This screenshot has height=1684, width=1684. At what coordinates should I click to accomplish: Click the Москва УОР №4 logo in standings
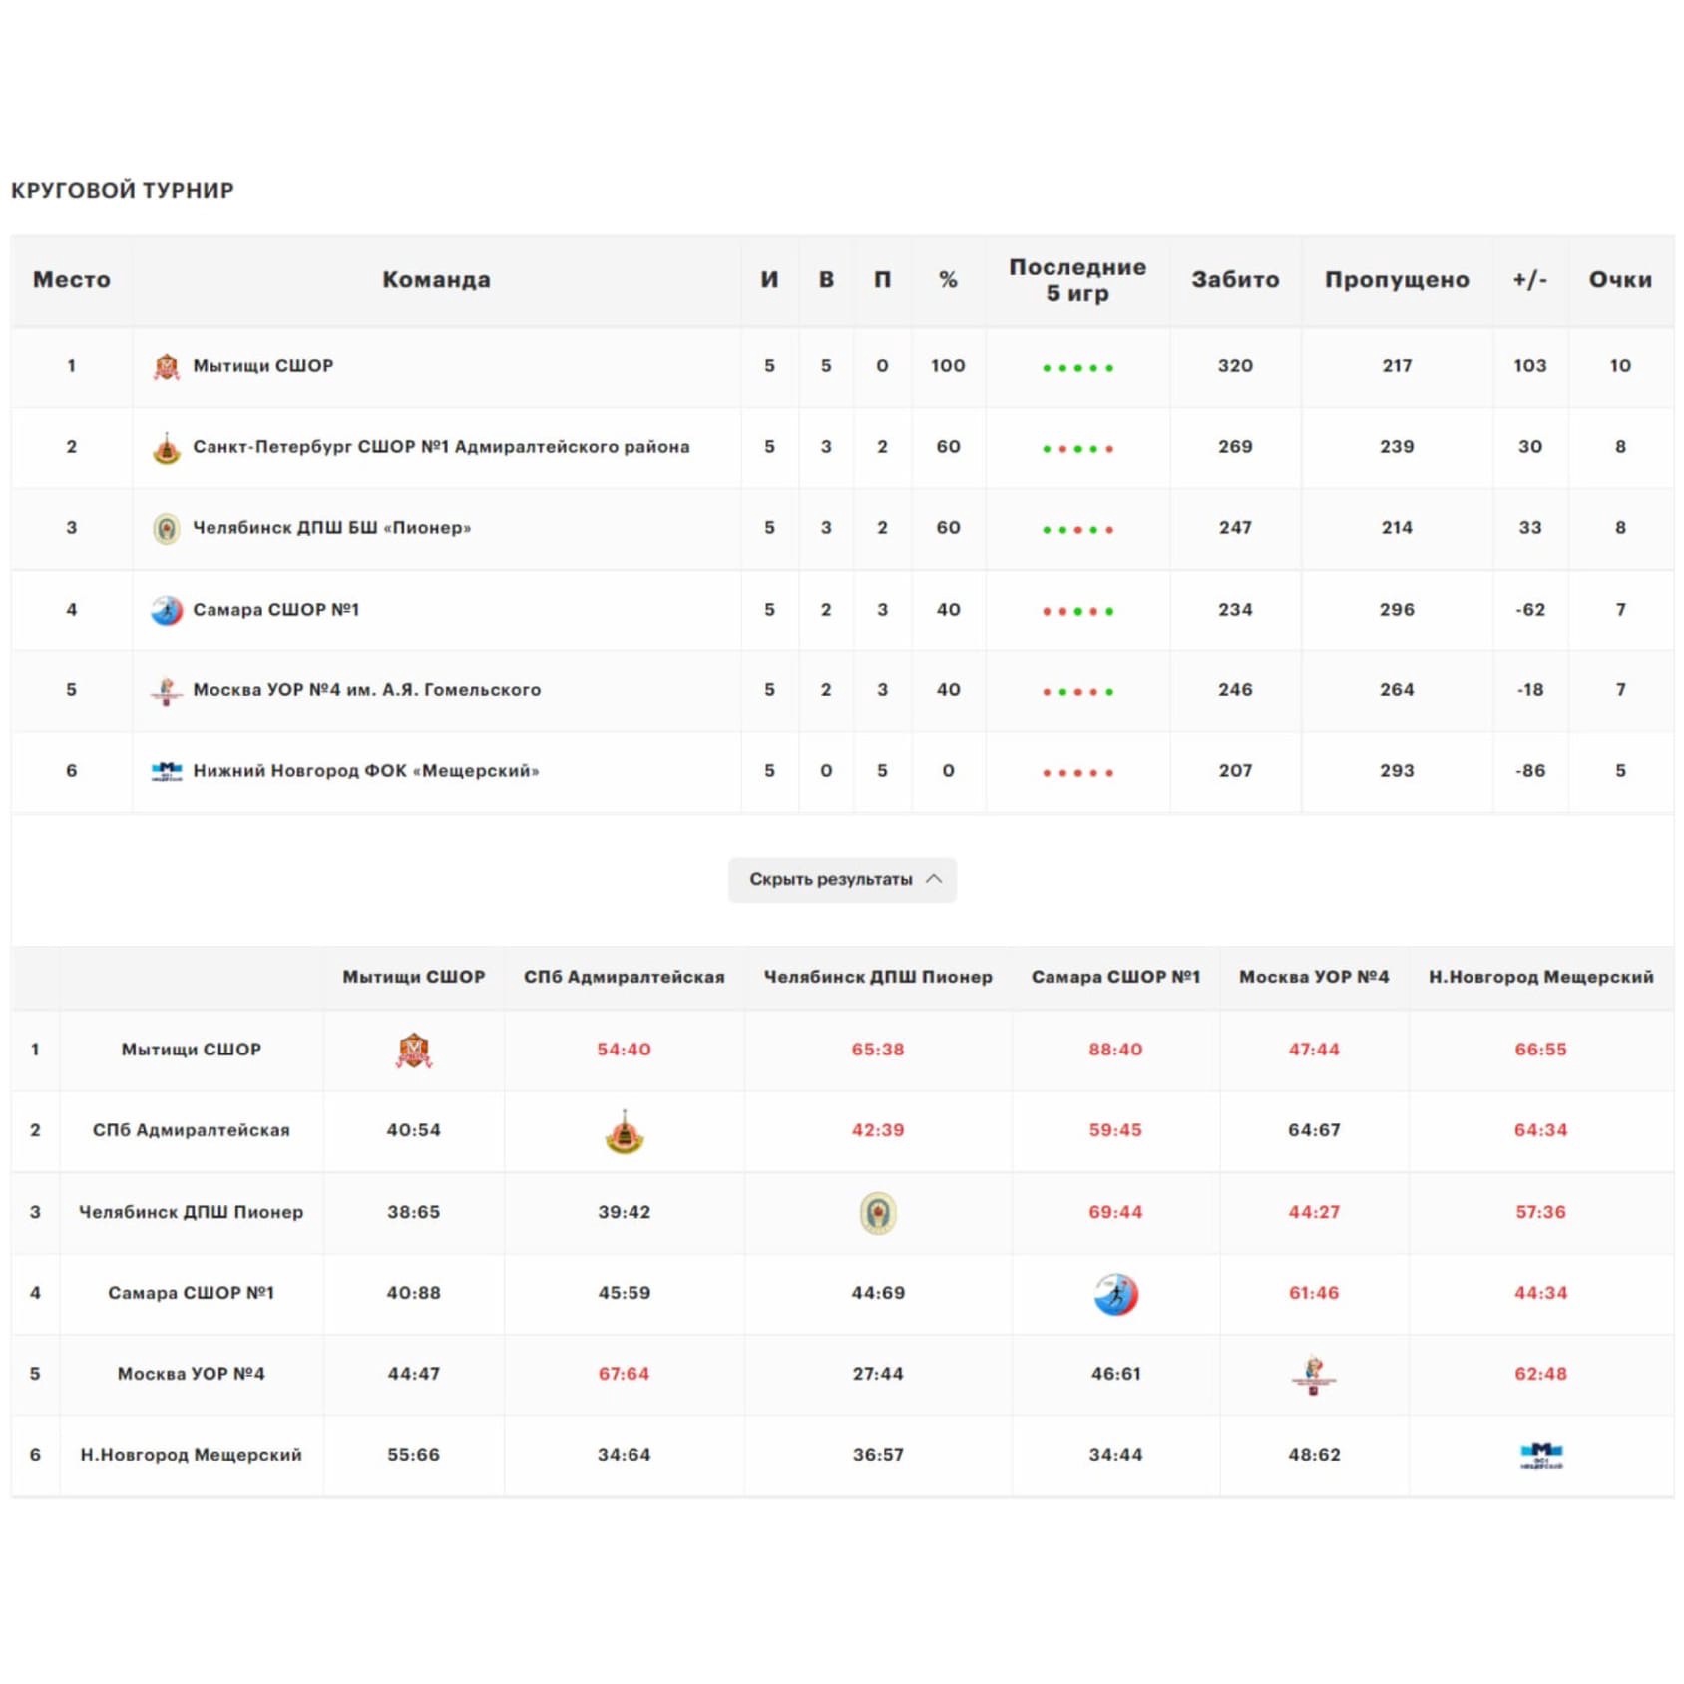tap(167, 690)
